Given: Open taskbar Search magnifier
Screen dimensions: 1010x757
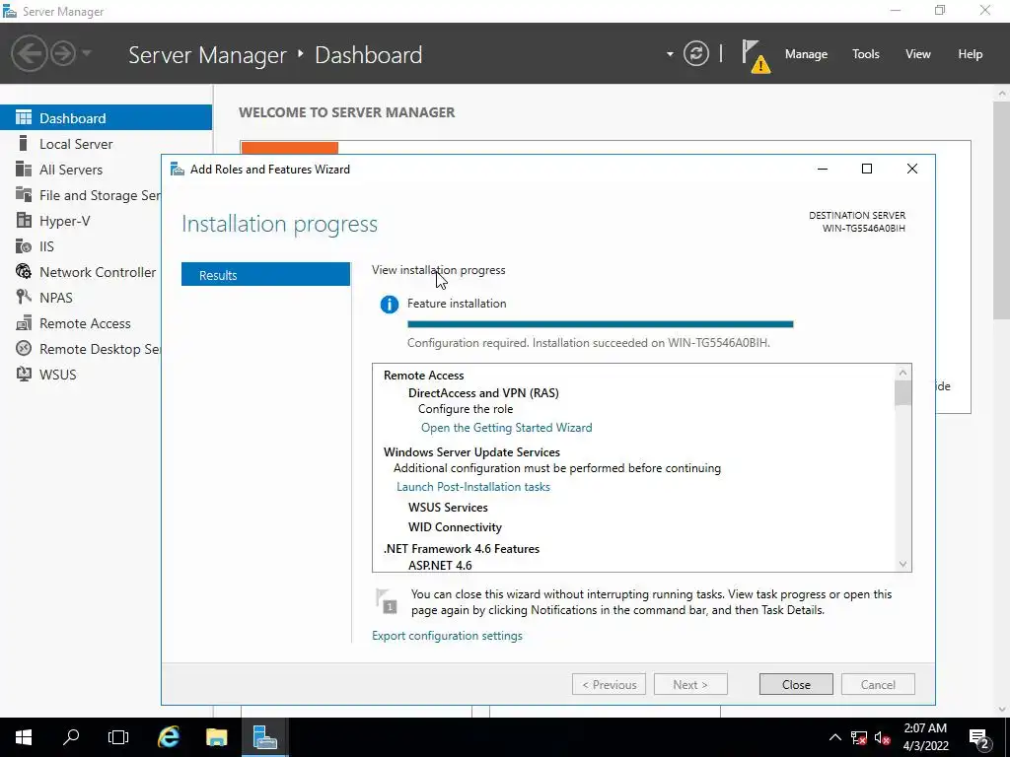Looking at the screenshot, I should [x=71, y=737].
